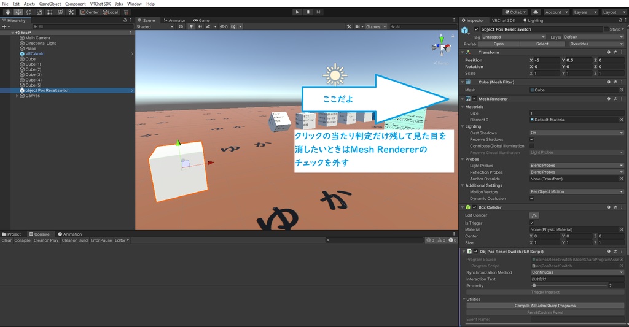The width and height of the screenshot is (629, 327).
Task: Toggle Box Collider enabled checkbox
Action: tap(475, 207)
